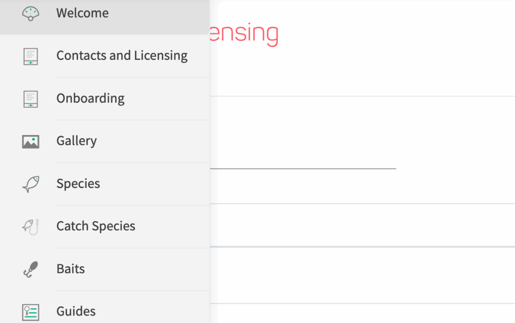Click the Gallery picture icon

[31, 141]
